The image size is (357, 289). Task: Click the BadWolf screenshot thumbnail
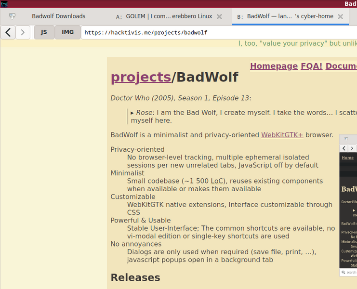[348, 205]
